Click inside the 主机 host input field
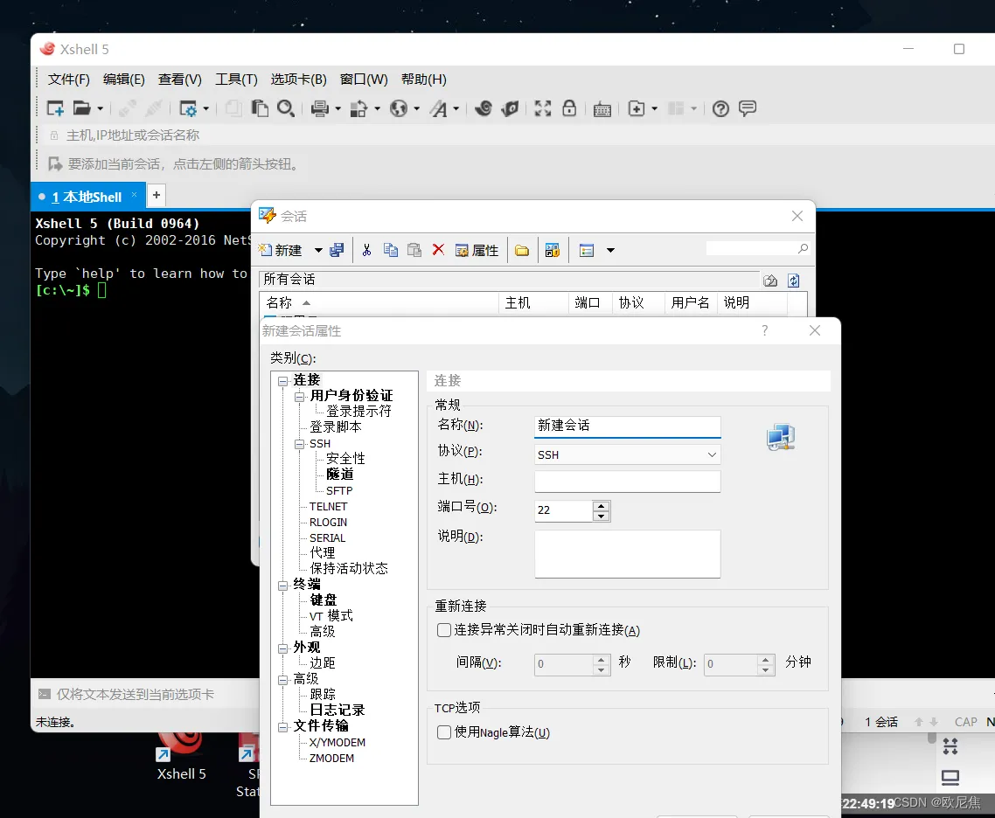Screen dimensions: 995x818 tap(627, 482)
